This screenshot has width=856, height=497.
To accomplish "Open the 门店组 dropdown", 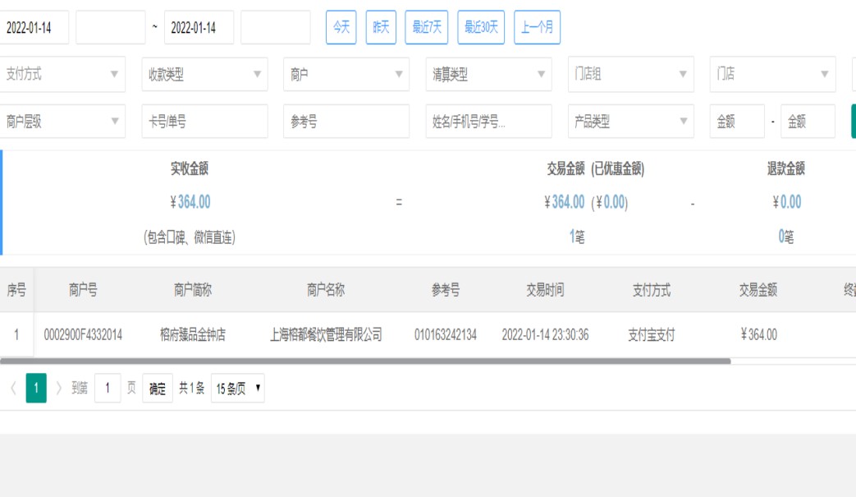I will (x=630, y=74).
